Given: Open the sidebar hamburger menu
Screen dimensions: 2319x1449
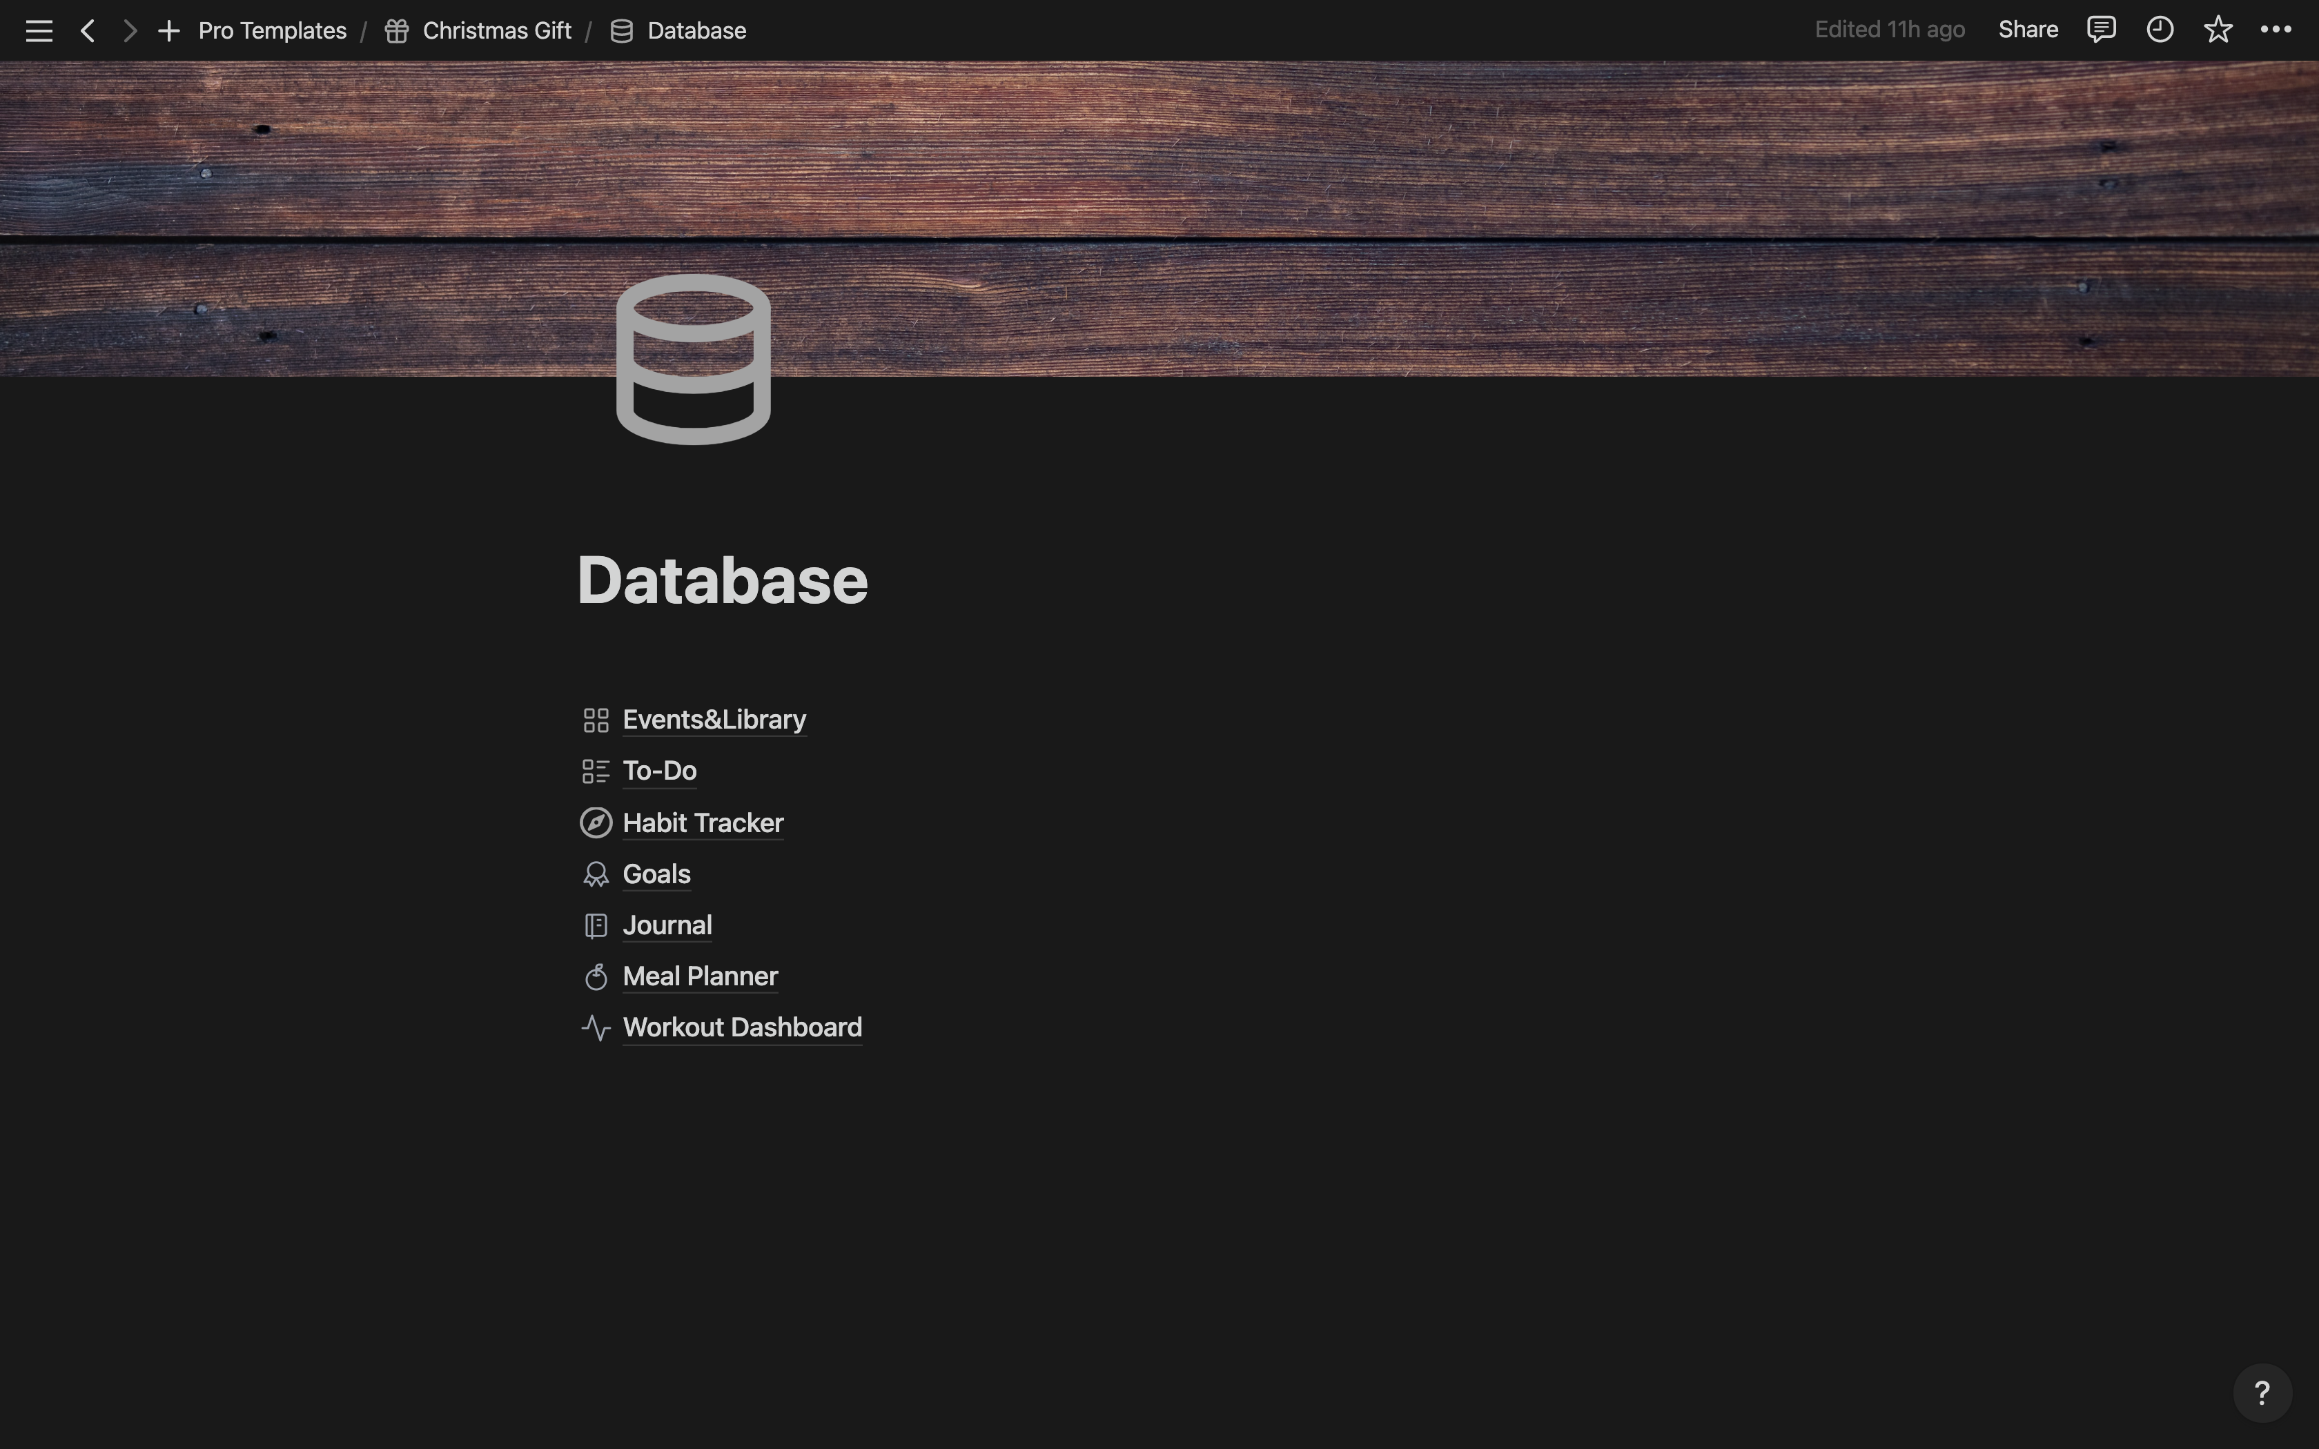Looking at the screenshot, I should click(x=39, y=30).
